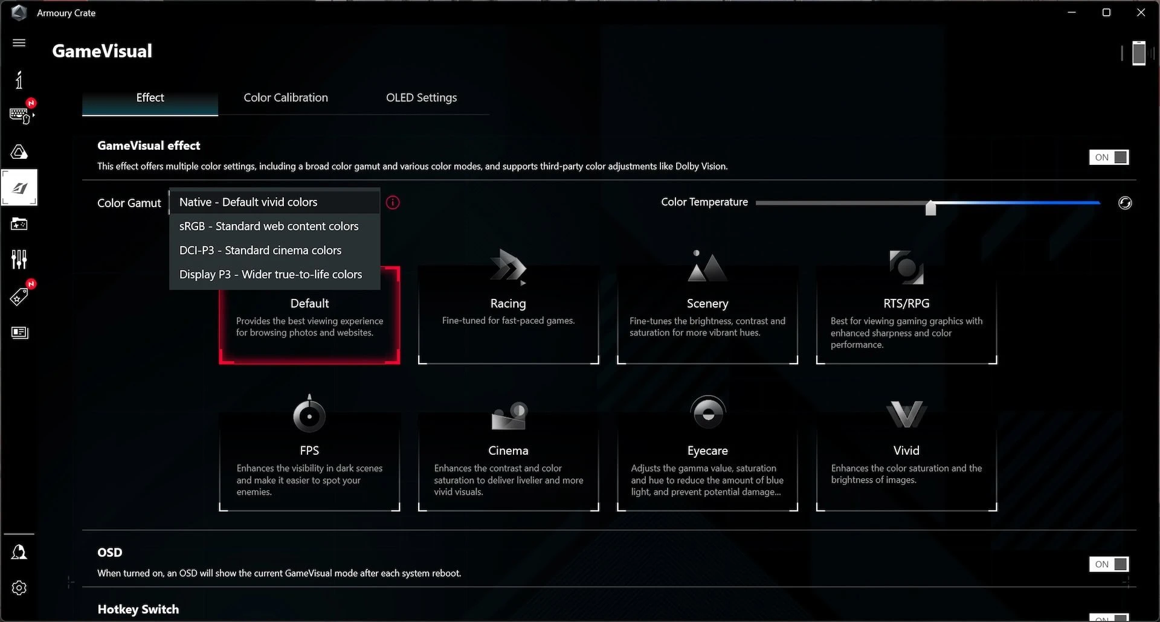Reset the Color Temperature with reset icon
Viewport: 1160px width, 622px height.
[x=1125, y=203]
